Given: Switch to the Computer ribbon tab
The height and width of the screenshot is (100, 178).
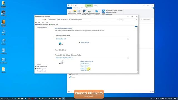Looking at the screenshot, I should (x=76, y=8).
